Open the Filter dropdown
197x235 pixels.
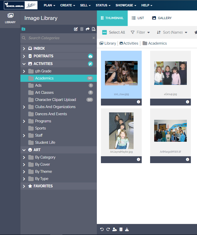click(140, 32)
